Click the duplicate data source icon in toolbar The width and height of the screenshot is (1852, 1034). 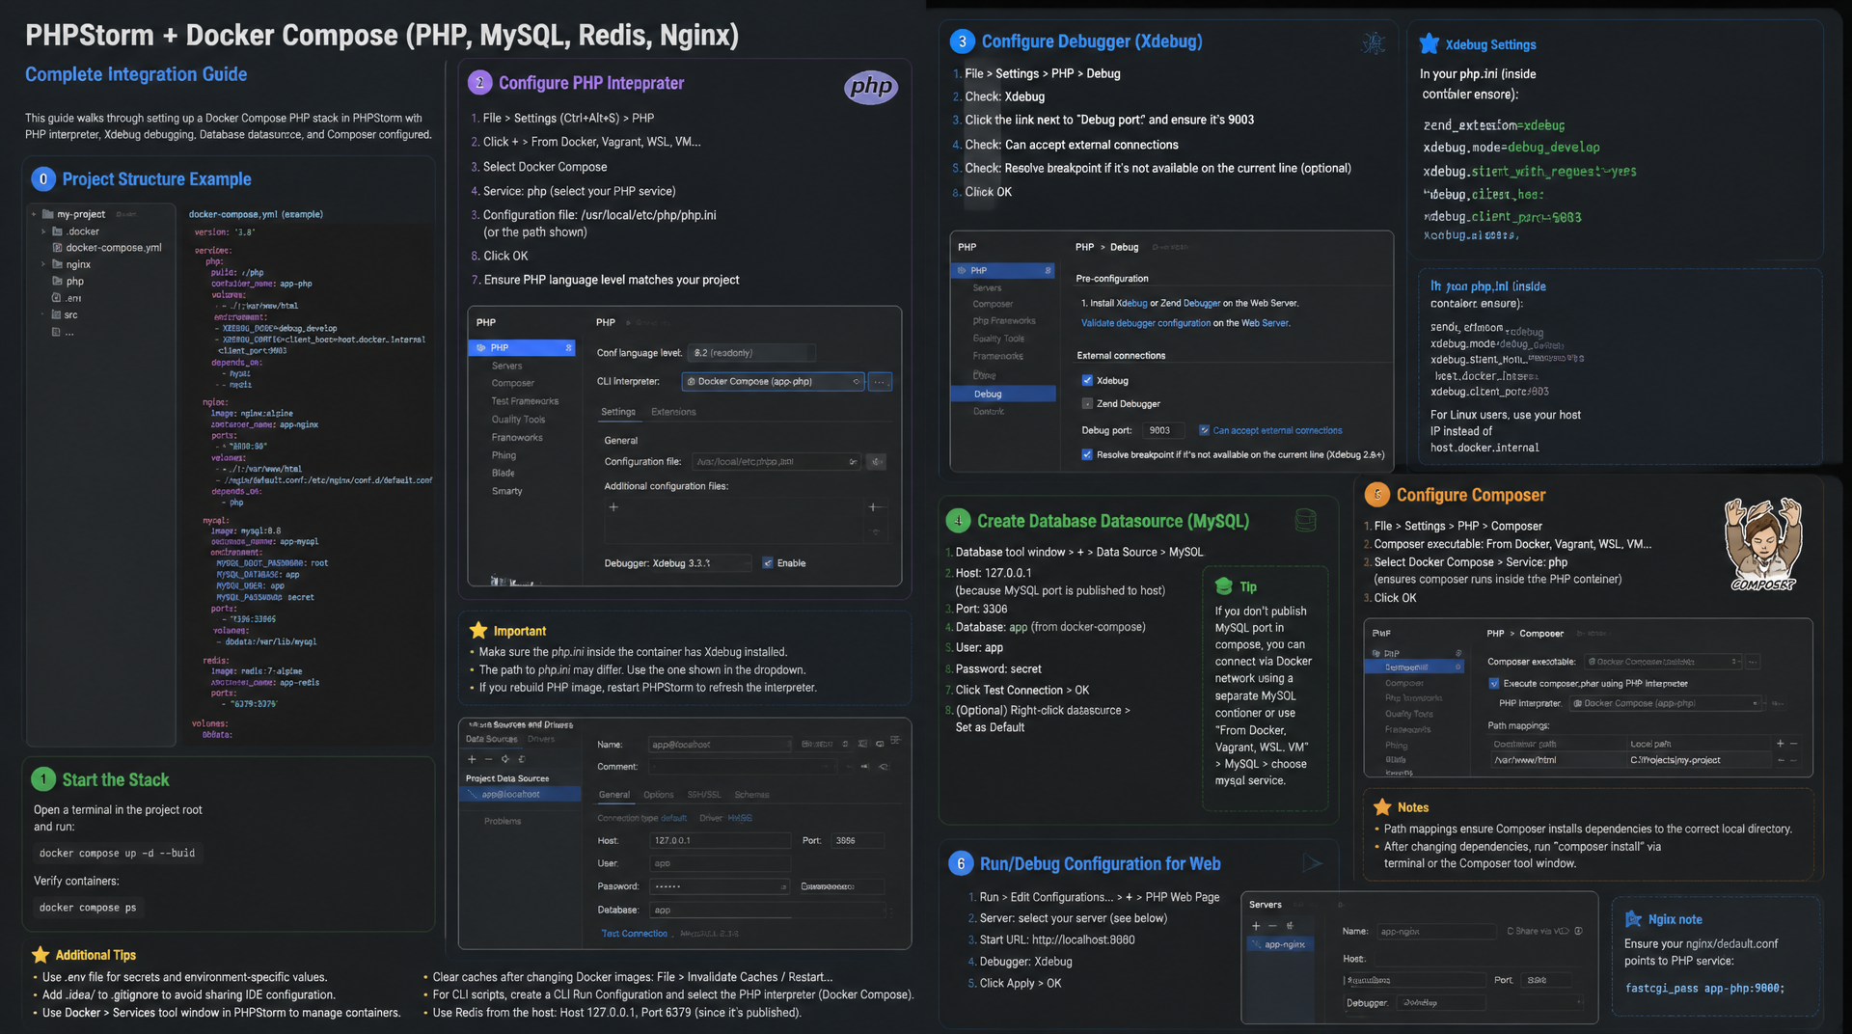(504, 759)
